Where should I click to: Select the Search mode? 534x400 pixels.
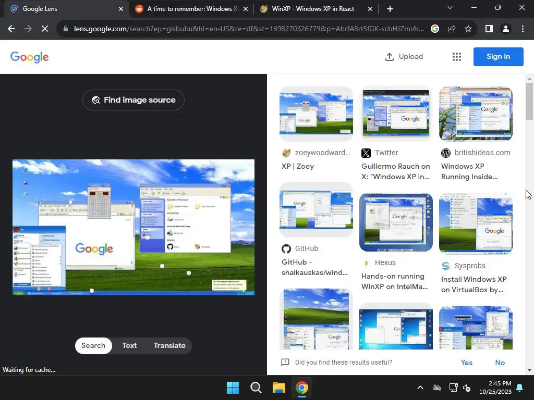point(93,346)
